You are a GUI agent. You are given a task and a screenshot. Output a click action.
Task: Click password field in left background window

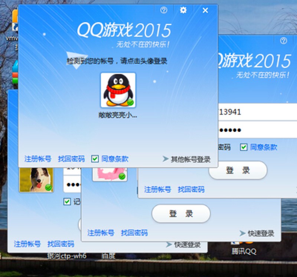click(72, 184)
